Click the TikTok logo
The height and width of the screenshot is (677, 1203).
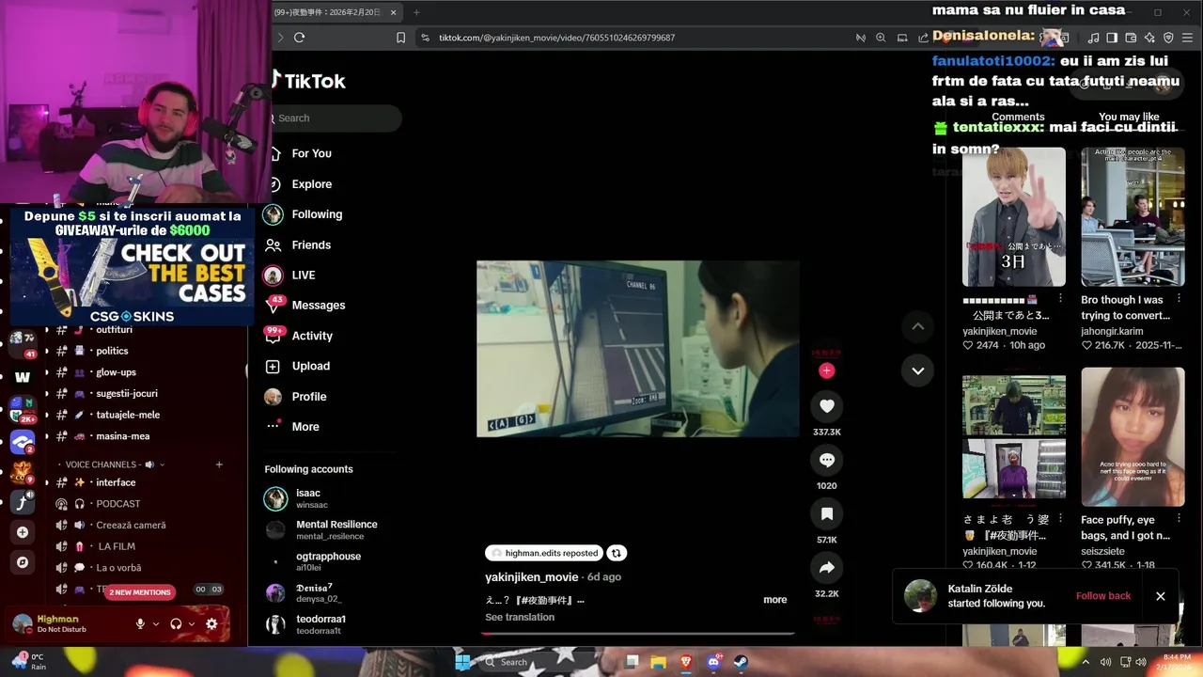pos(308,81)
